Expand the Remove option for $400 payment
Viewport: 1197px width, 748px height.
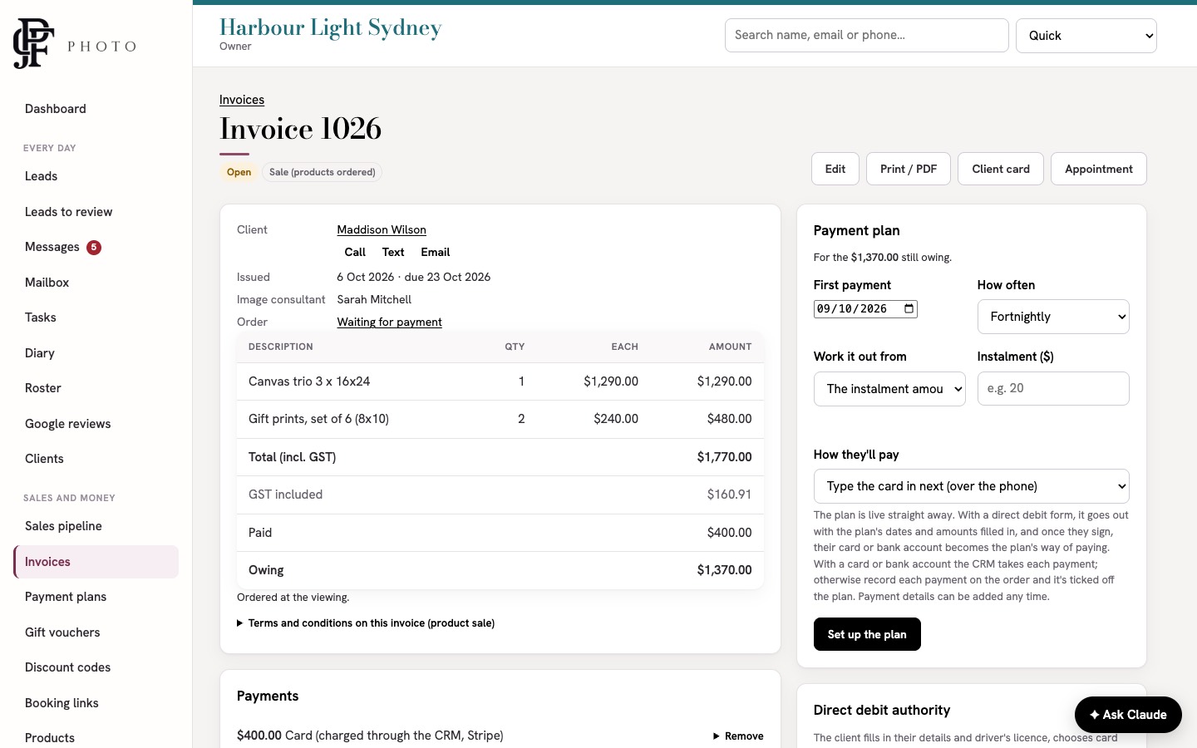(x=738, y=736)
